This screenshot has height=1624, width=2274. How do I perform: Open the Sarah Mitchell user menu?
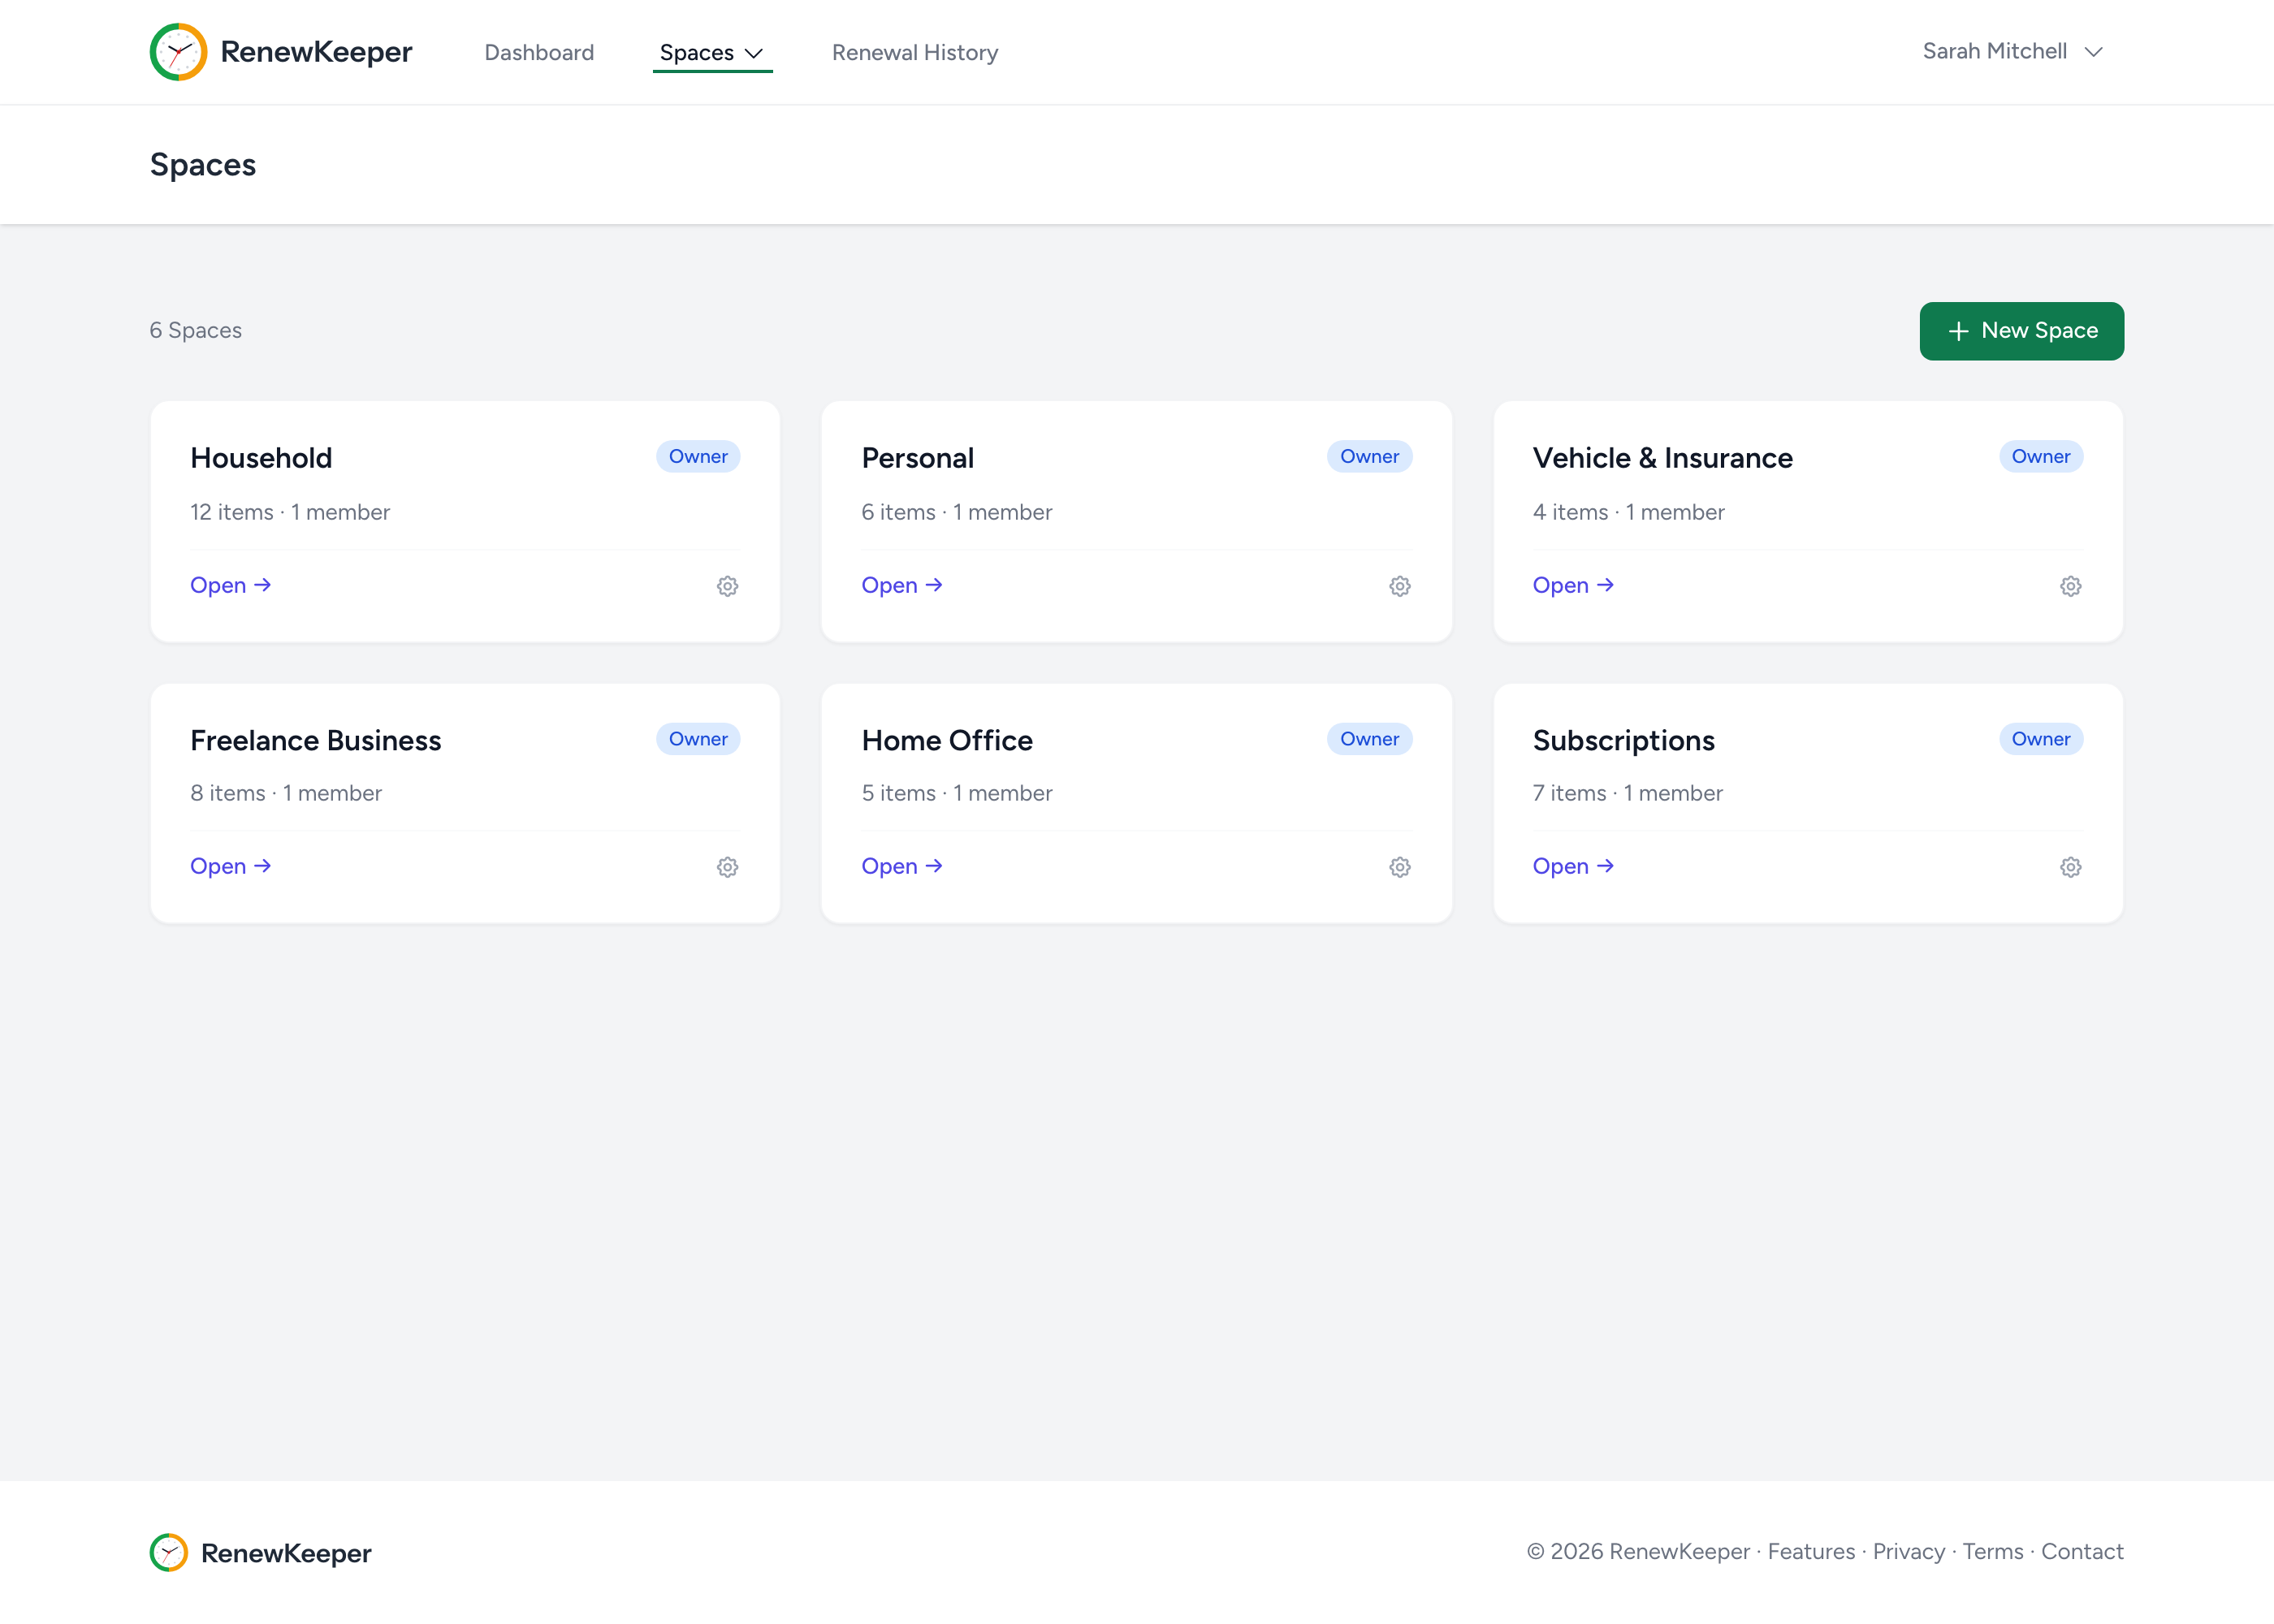pos(2012,51)
